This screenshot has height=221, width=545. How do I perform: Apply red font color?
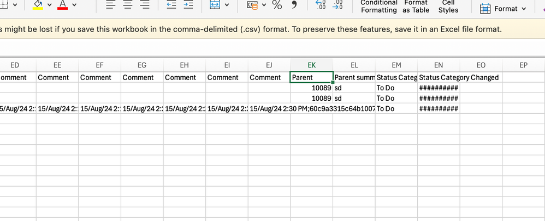click(x=63, y=4)
